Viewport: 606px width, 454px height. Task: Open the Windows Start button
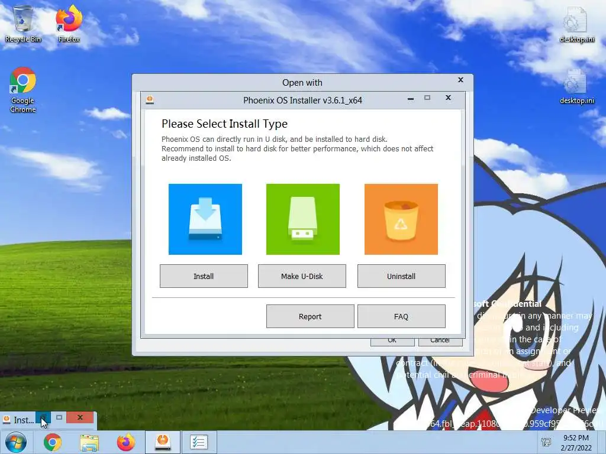coord(16,442)
